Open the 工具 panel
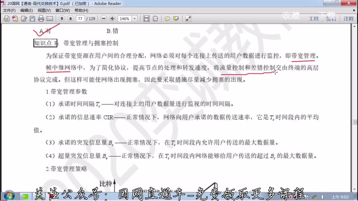The image size is (358, 201). coord(314,19)
